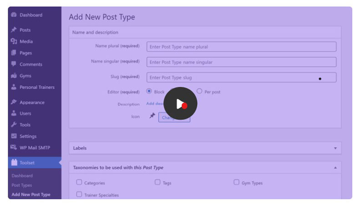Click the Dashboard gauge icon in sidebar
This screenshot has height=209, width=364.
tap(14, 15)
